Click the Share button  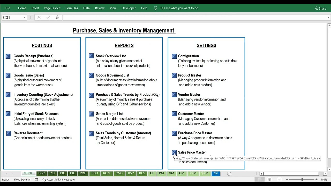coord(320,8)
